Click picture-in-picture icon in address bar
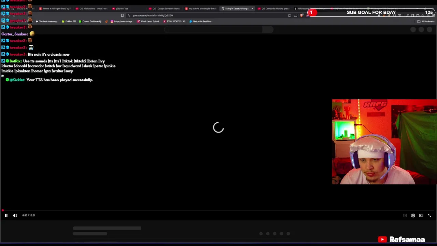437x246 pixels. tap(290, 15)
